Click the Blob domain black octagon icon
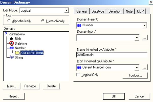Viewport: 153px width, 102px height. tap(11, 39)
